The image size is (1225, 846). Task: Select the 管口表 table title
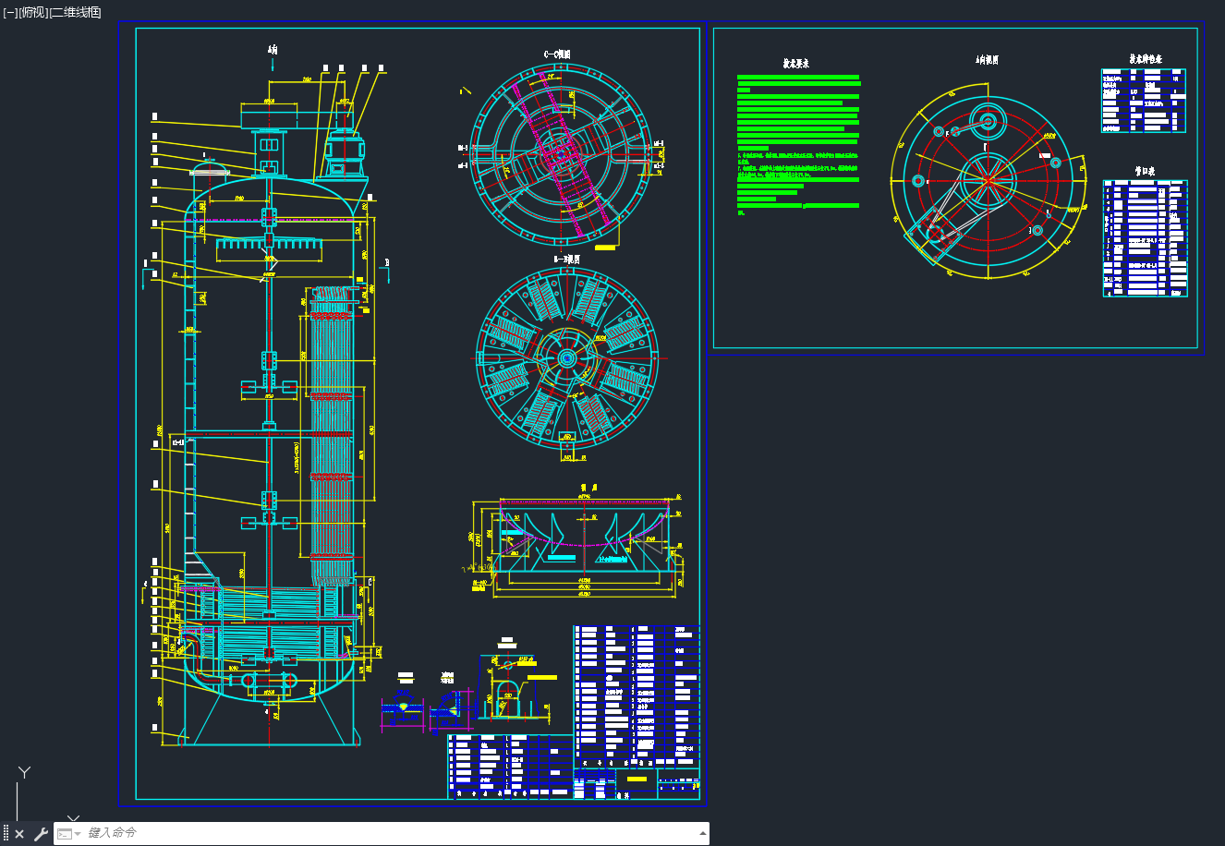pos(1146,172)
